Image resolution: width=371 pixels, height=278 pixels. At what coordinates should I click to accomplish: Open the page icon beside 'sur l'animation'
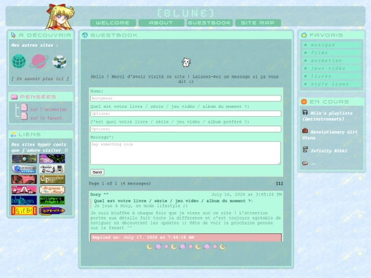coord(24,108)
